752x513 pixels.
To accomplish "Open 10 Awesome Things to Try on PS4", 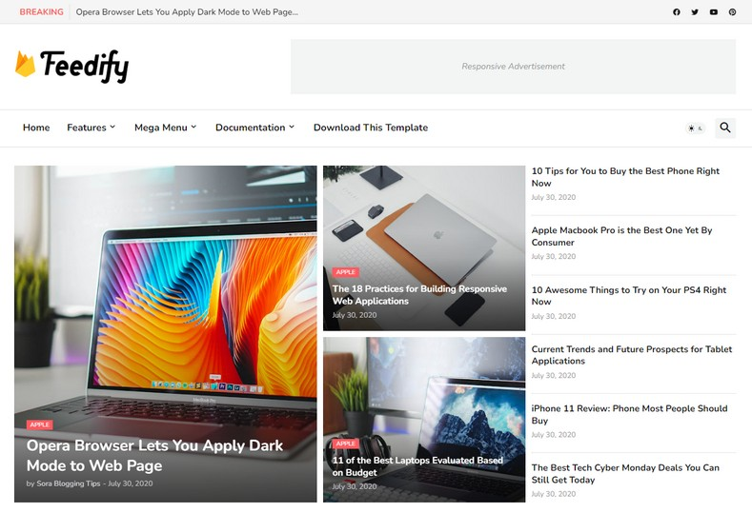I will tap(629, 296).
